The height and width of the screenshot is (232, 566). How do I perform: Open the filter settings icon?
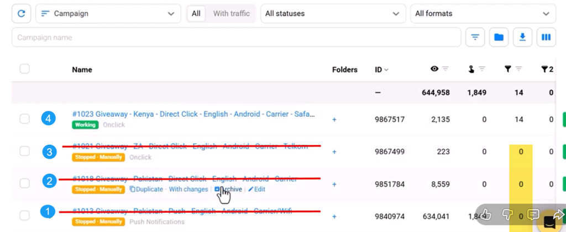coord(475,37)
